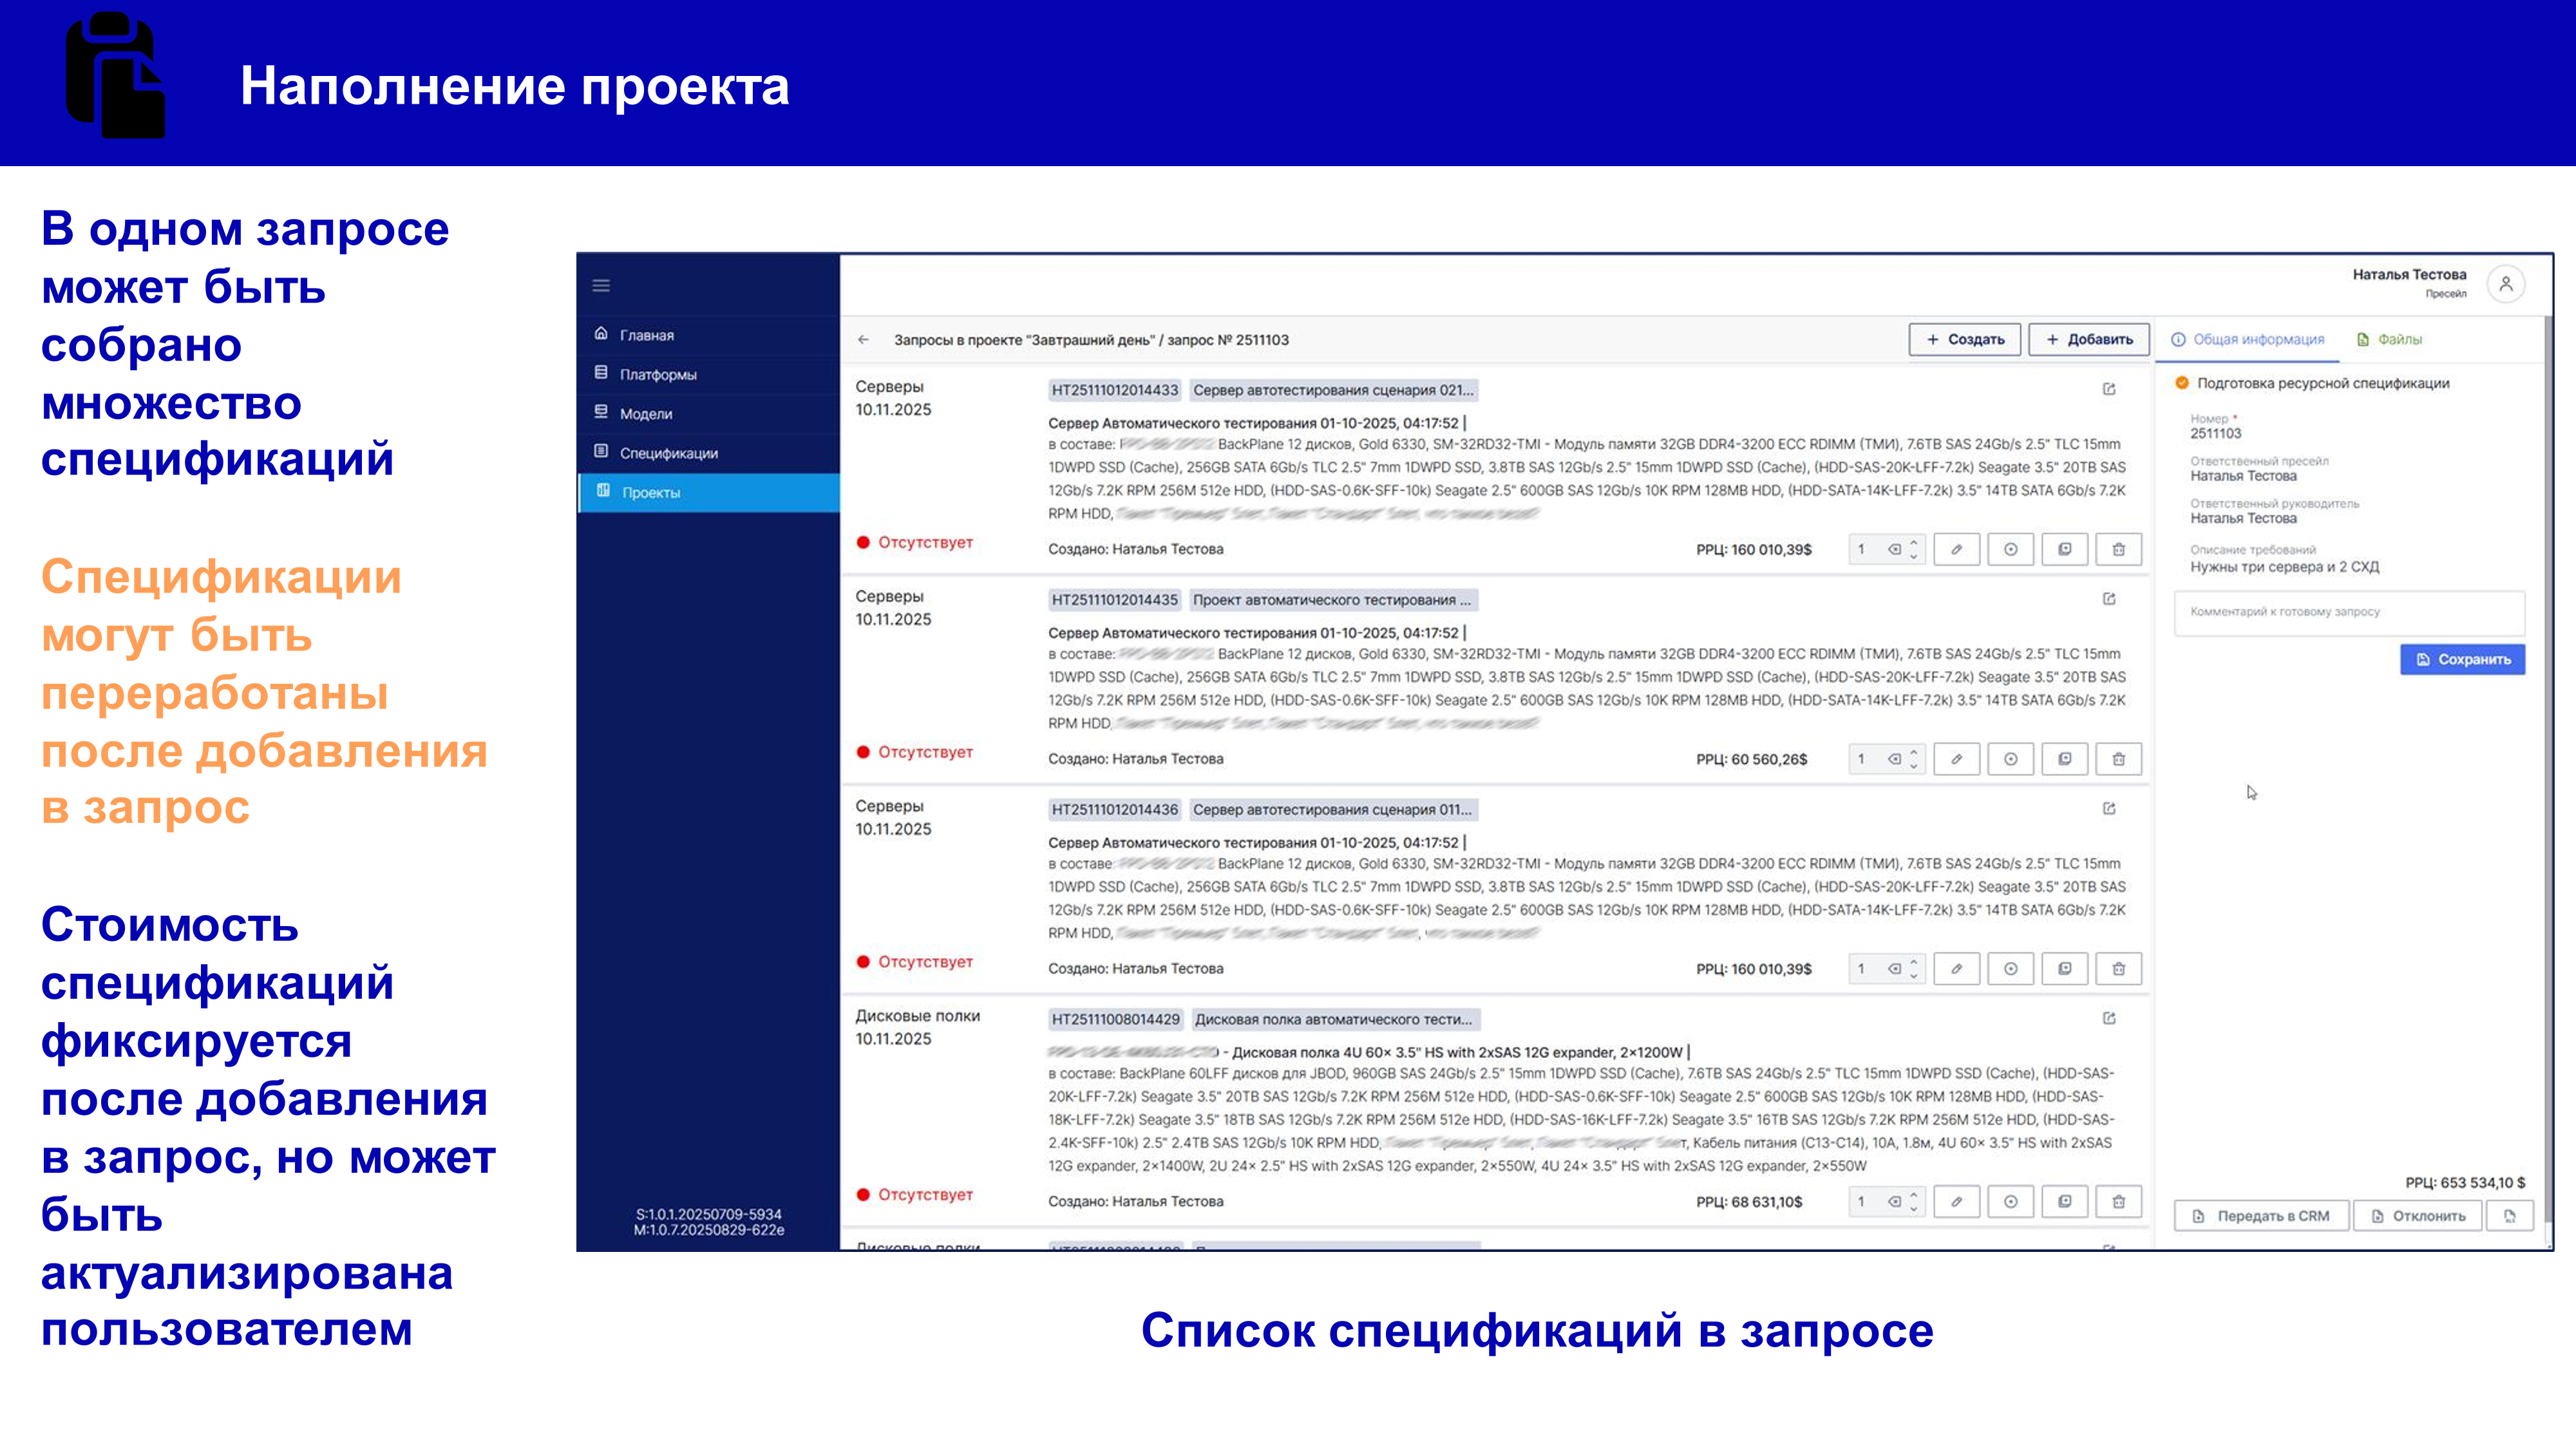Increase quantity on the disk shelf specification
Viewport: 2576px width, 1449px height.
point(1914,1194)
